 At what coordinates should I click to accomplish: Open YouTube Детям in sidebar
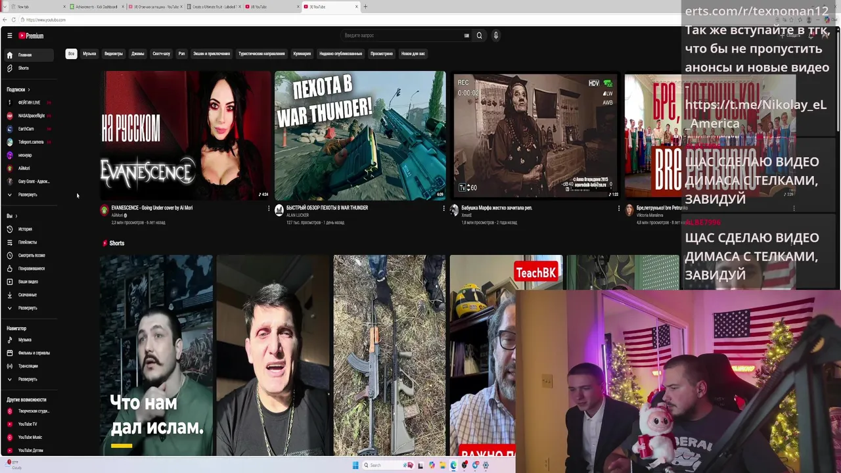click(28, 451)
